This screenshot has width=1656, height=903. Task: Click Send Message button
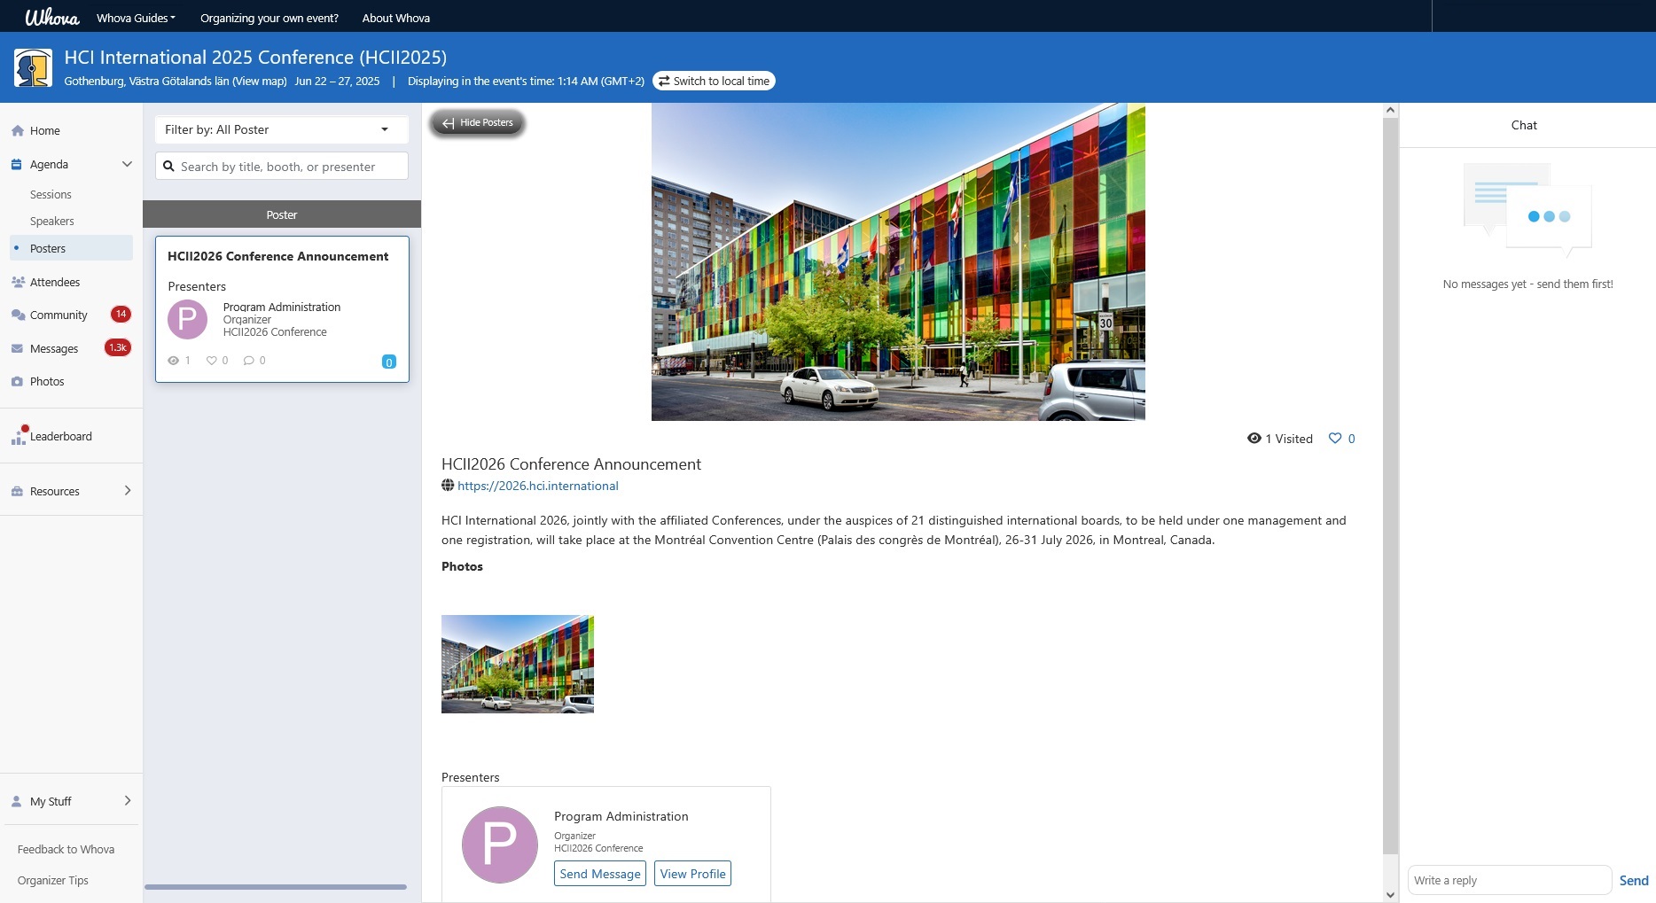[600, 874]
